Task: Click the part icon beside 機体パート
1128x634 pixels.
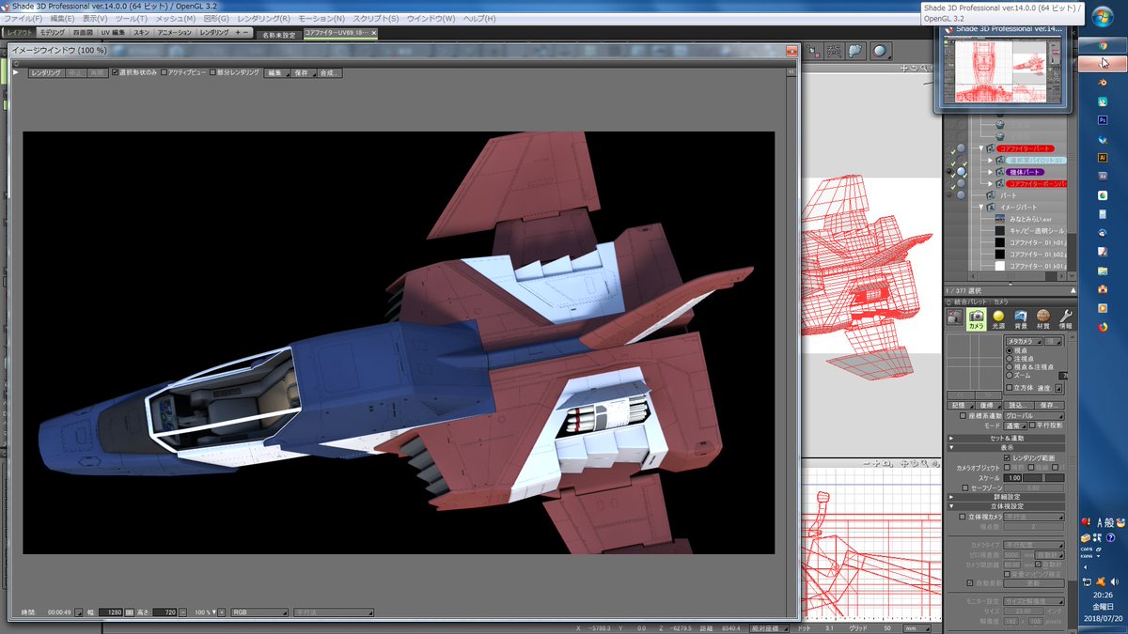Action: (1000, 172)
